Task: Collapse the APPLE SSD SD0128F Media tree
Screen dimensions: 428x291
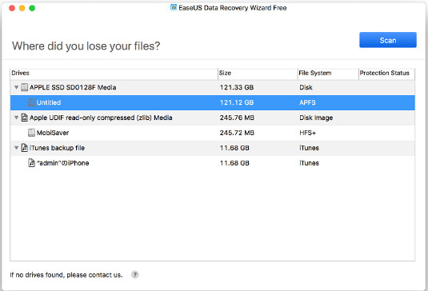Action: [16, 88]
